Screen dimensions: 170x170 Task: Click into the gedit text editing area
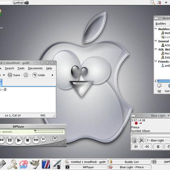(x=28, y=100)
